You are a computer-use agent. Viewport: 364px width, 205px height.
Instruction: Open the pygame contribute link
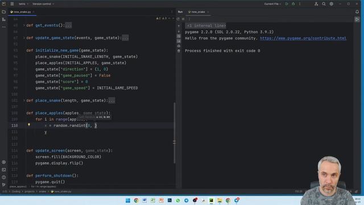pyautogui.click(x=303, y=38)
